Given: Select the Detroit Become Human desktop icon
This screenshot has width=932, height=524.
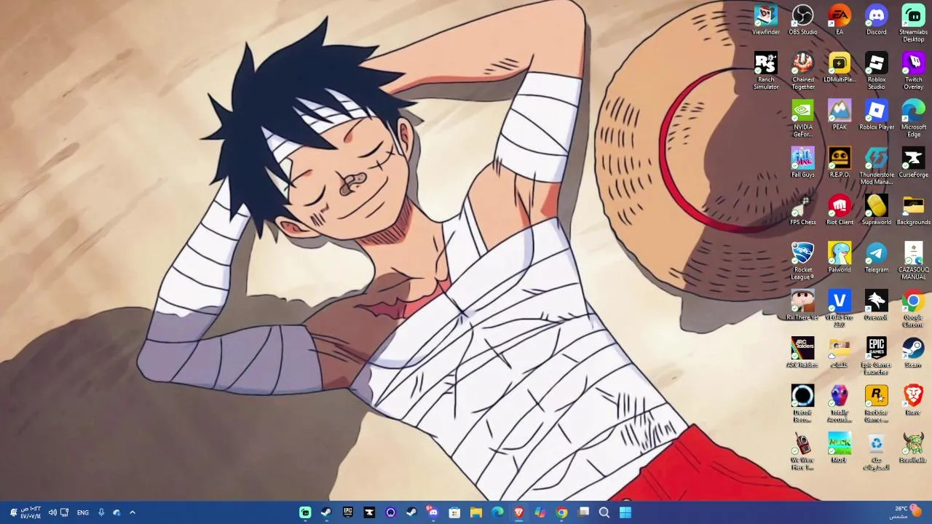Looking at the screenshot, I should [803, 403].
